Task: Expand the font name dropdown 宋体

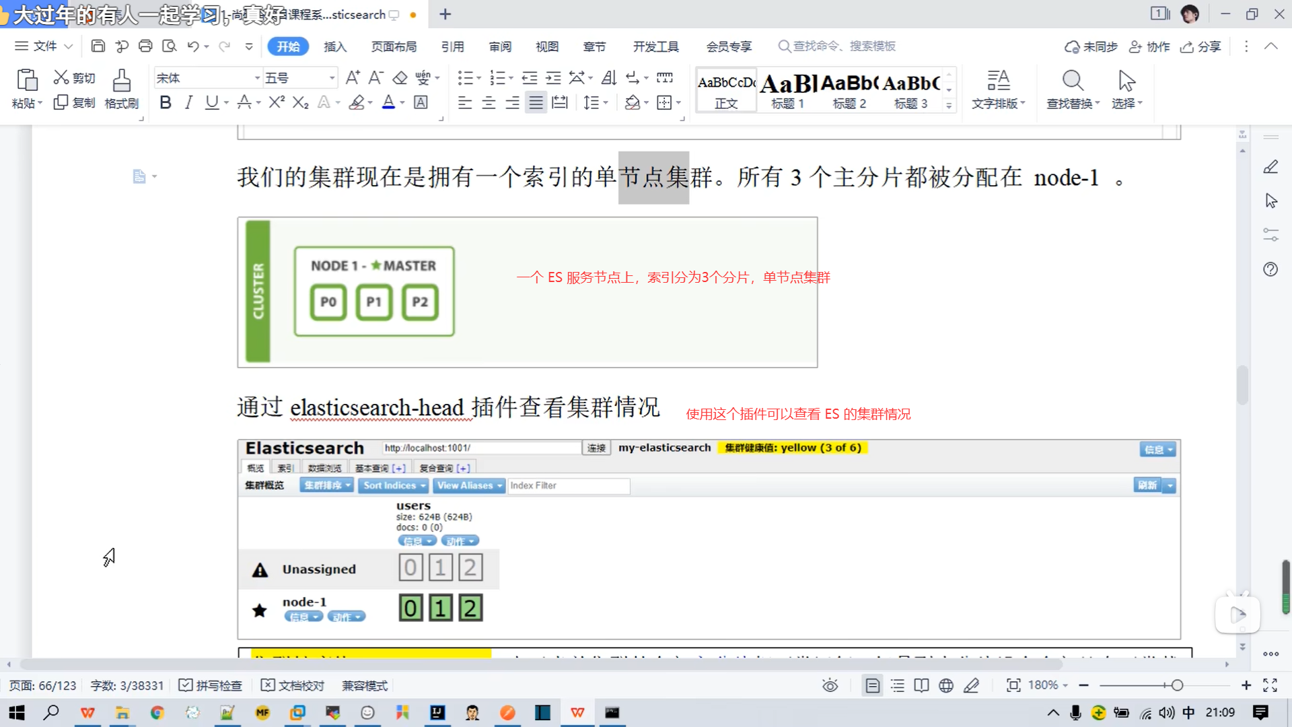Action: pos(257,78)
